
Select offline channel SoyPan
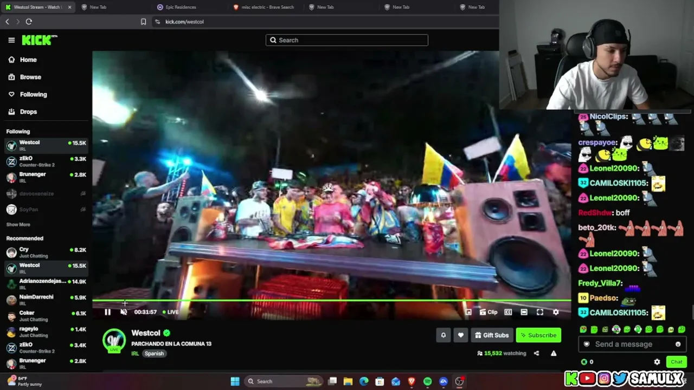[46, 209]
